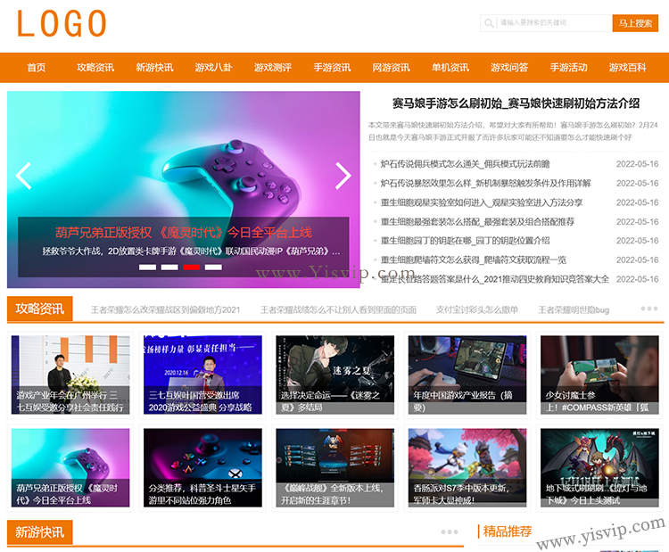Select 手游资讯 in navigation bar
Image resolution: width=669 pixels, height=552 pixels.
tap(332, 68)
